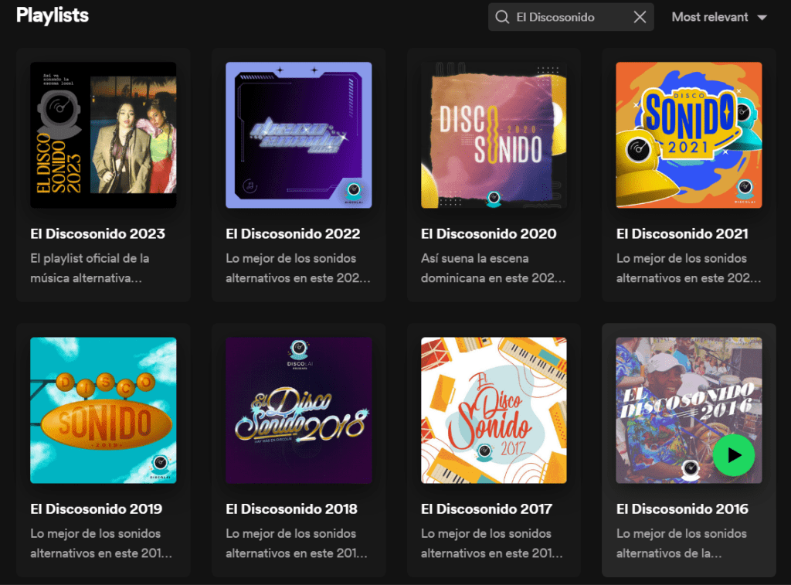Open El Discosonido 2019 cover art

coord(103,410)
